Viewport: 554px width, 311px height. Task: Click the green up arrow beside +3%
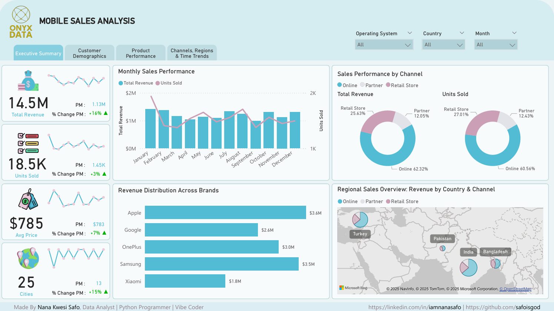coord(104,174)
